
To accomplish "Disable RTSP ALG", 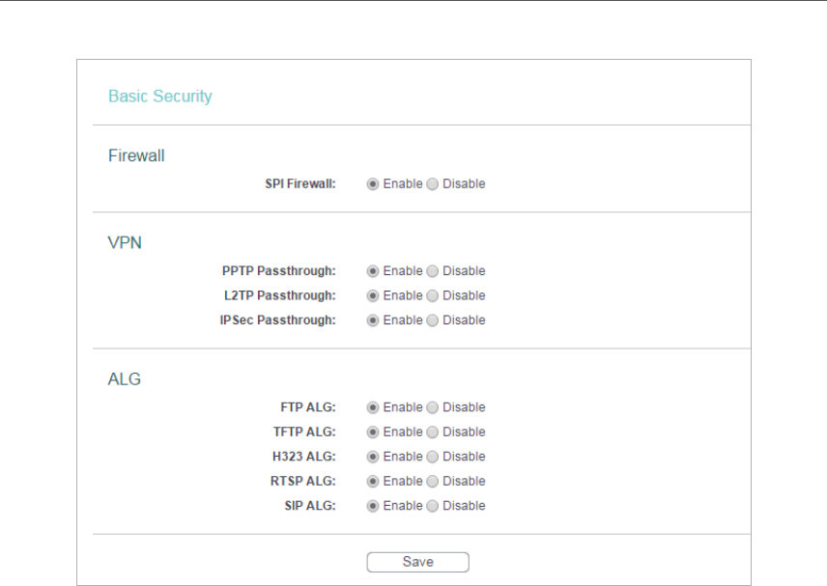I will (x=433, y=481).
